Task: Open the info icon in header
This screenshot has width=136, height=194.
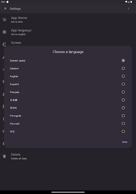Action: click(128, 9)
